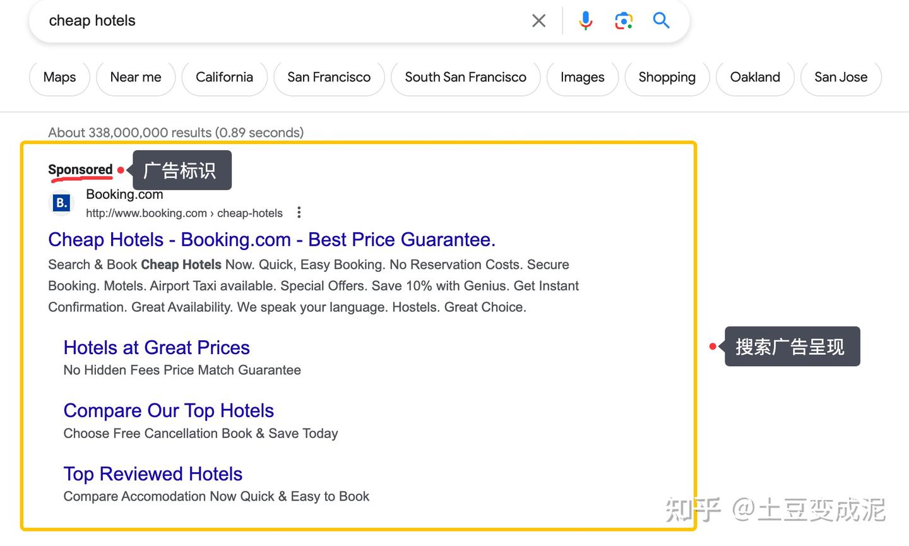The image size is (909, 546).
Task: Clear the search box with the X icon
Action: [x=538, y=21]
